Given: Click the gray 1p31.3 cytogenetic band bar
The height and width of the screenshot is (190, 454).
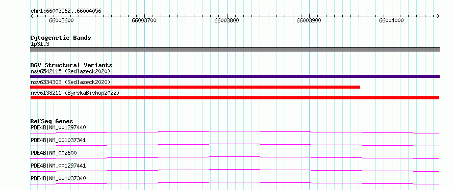Looking at the screenshot, I should 235,49.
